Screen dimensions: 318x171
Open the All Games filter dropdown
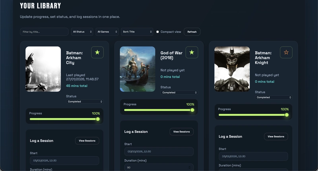pyautogui.click(x=107, y=32)
